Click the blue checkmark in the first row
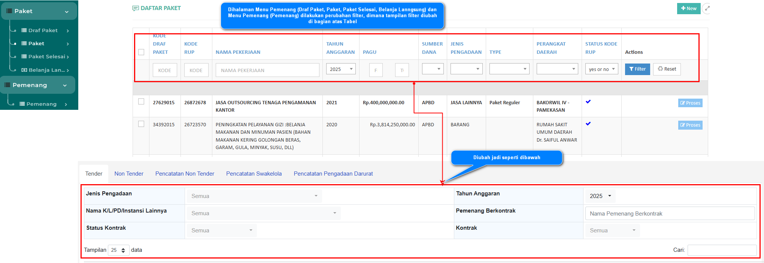The image size is (764, 263). tap(588, 102)
